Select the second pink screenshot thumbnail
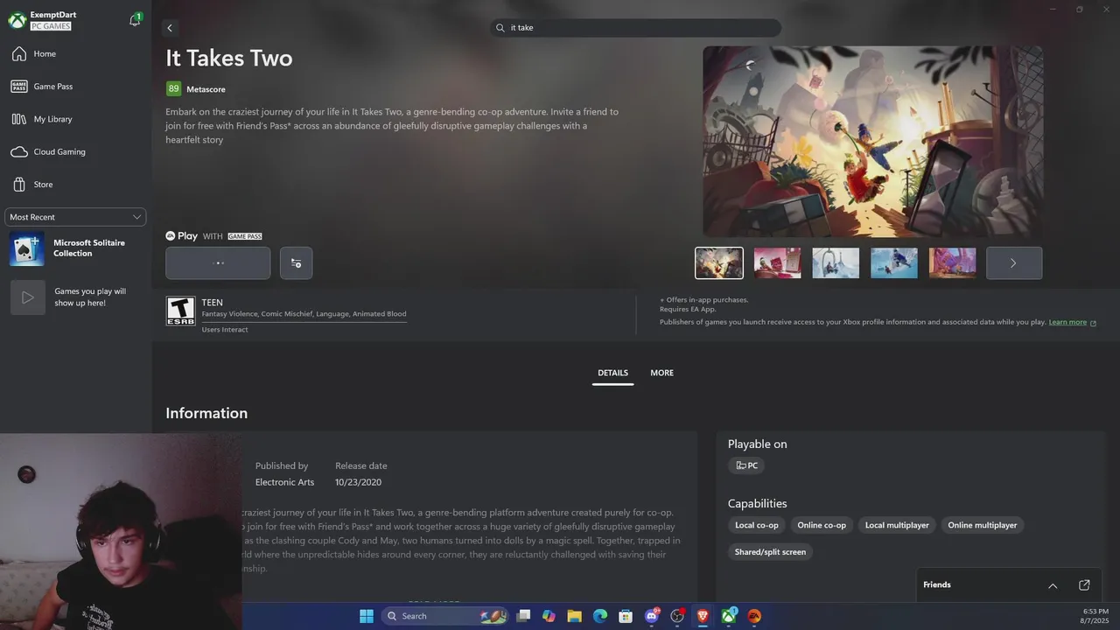 click(777, 262)
